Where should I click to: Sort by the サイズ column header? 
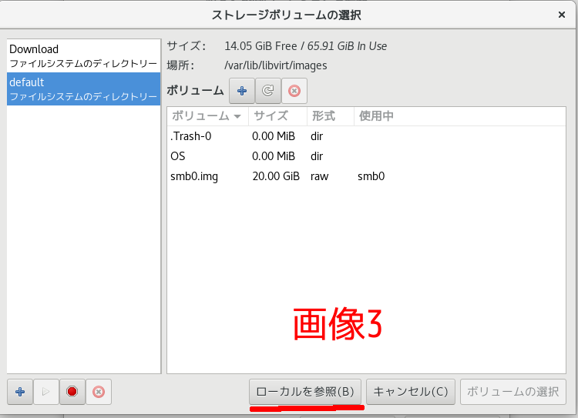pyautogui.click(x=278, y=116)
